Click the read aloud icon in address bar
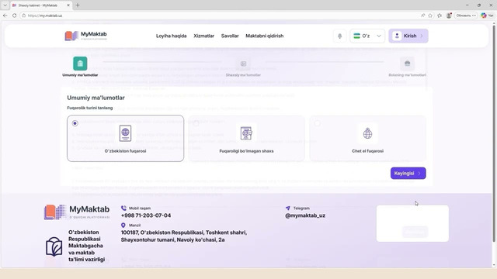497x279 pixels. click(422, 15)
